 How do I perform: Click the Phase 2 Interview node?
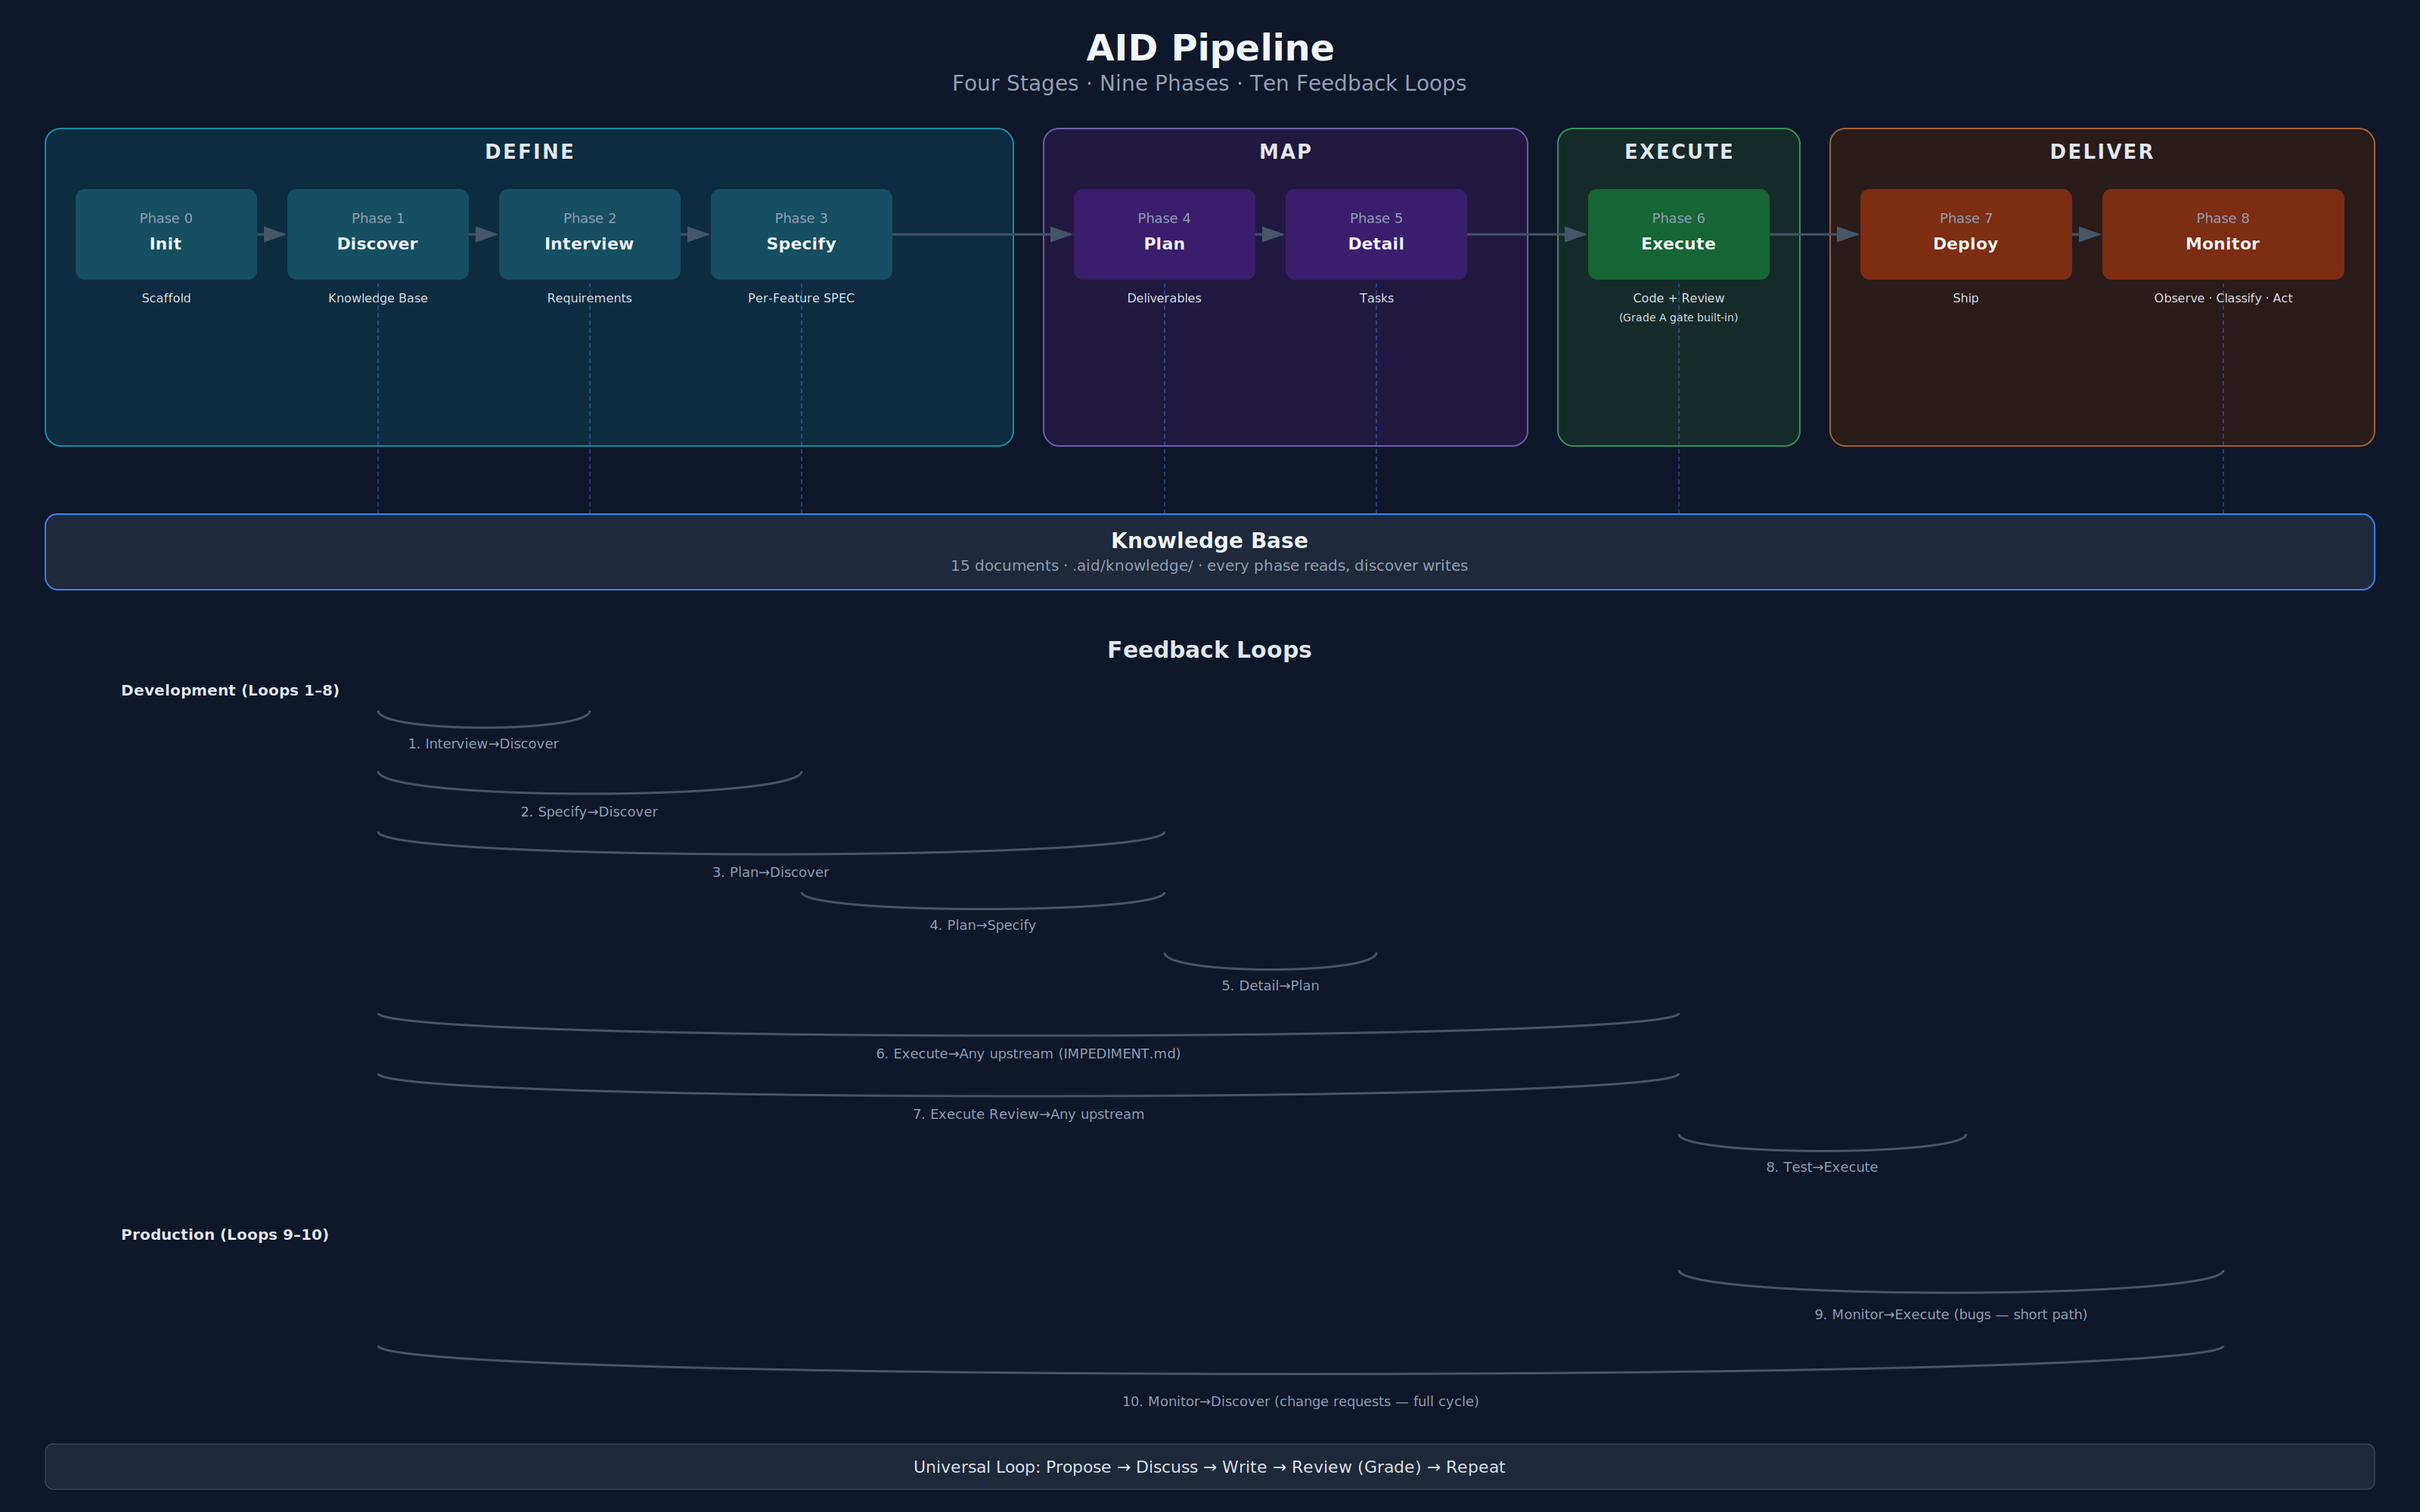589,233
